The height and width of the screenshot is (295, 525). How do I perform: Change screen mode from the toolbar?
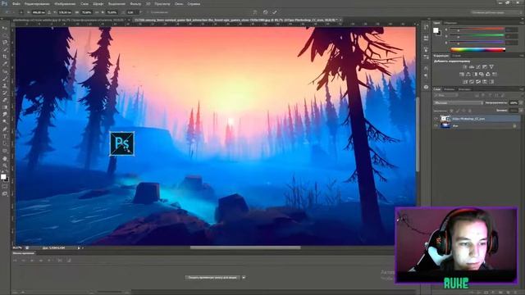pos(4,193)
